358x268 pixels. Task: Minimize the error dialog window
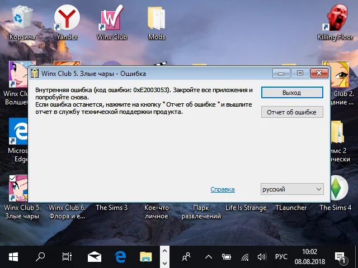pyautogui.click(x=281, y=73)
